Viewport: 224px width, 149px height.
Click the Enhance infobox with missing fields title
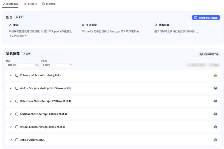tap(41, 75)
